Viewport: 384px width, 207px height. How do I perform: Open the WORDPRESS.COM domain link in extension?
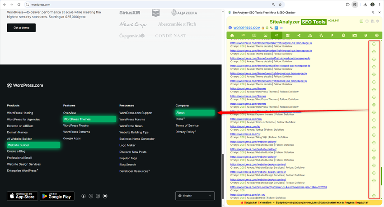[247, 28]
